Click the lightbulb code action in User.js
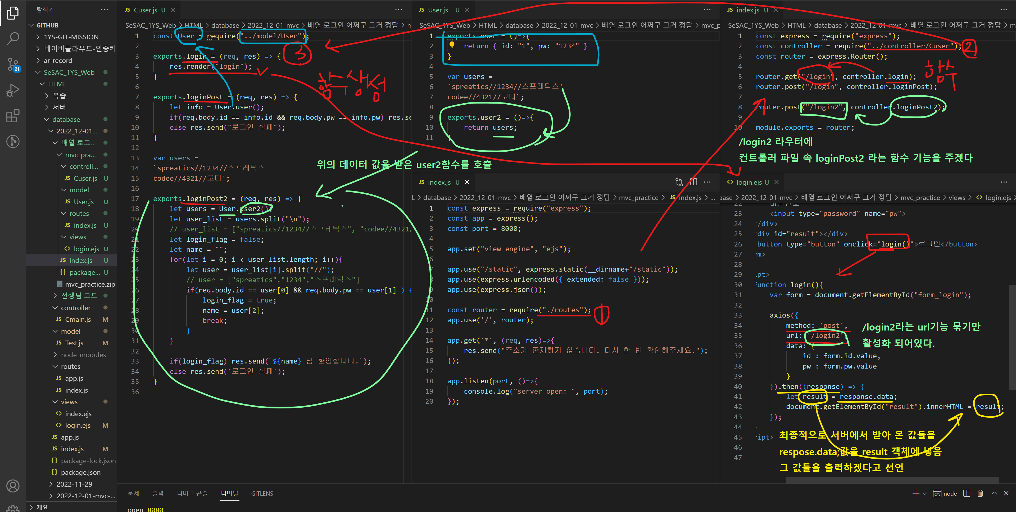Viewport: 1016px width, 512px height. pyautogui.click(x=452, y=45)
